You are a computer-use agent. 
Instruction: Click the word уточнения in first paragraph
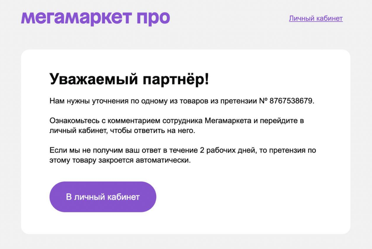[110, 101]
